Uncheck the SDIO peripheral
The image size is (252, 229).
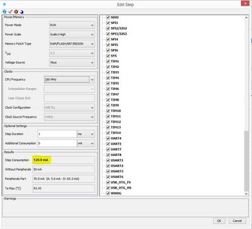pyautogui.click(x=108, y=17)
